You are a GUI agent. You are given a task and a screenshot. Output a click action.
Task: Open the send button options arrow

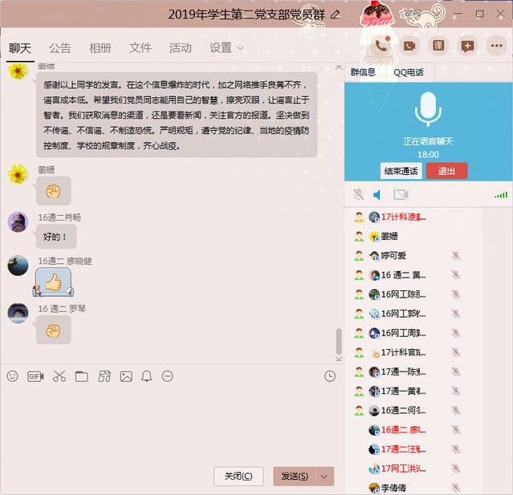click(x=324, y=476)
